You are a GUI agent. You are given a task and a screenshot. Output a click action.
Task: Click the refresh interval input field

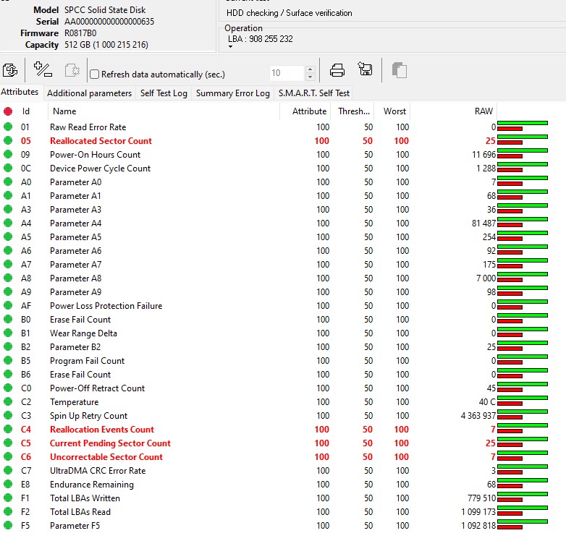click(286, 74)
